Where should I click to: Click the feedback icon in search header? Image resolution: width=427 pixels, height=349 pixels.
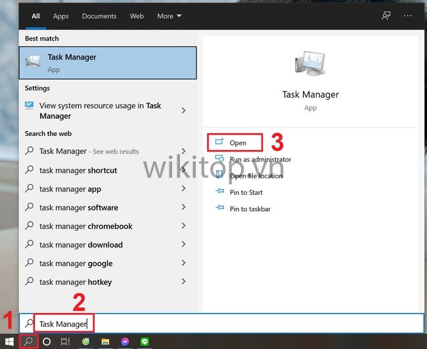click(386, 16)
